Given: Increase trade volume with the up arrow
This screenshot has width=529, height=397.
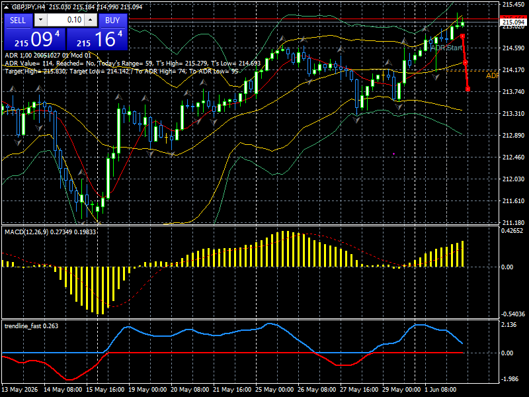Looking at the screenshot, I should (x=91, y=20).
